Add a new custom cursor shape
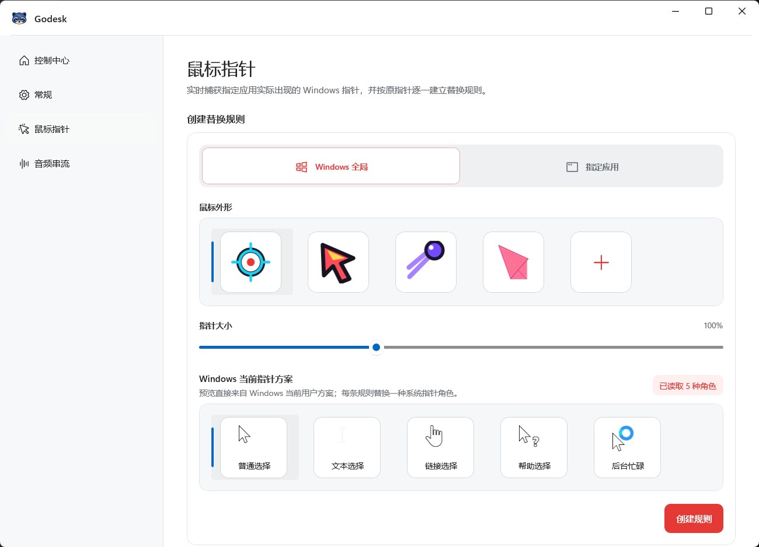The image size is (759, 547). coord(601,262)
